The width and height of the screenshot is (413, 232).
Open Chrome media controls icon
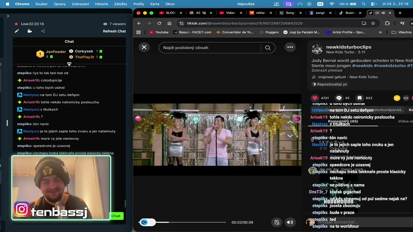402,23
